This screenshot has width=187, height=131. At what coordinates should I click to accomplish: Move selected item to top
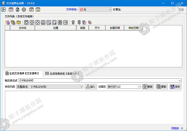(26, 22)
